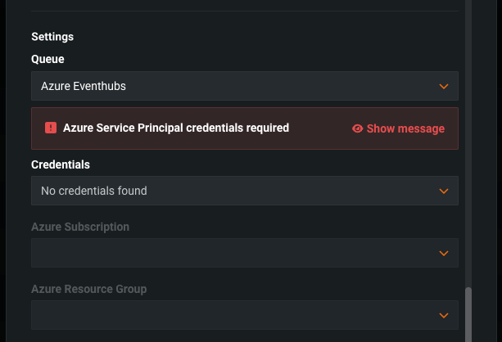The image size is (502, 342).
Task: Click the Credentials dropdown chevron arrow
Action: (444, 191)
